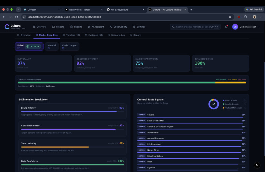Open the Next.js dev tools badge
The image size is (265, 172).
tap(257, 165)
